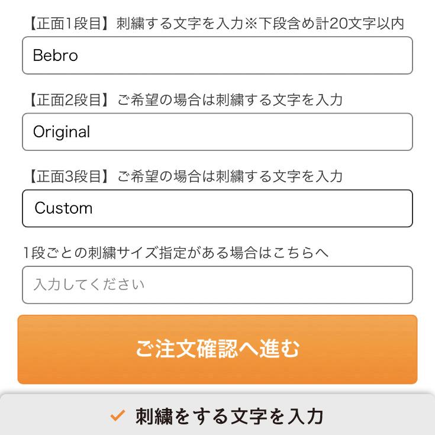This screenshot has height=435, width=435.
Task: Click 刺繍する文字を入力 text after 【正面1段目】
Action: coord(179,24)
